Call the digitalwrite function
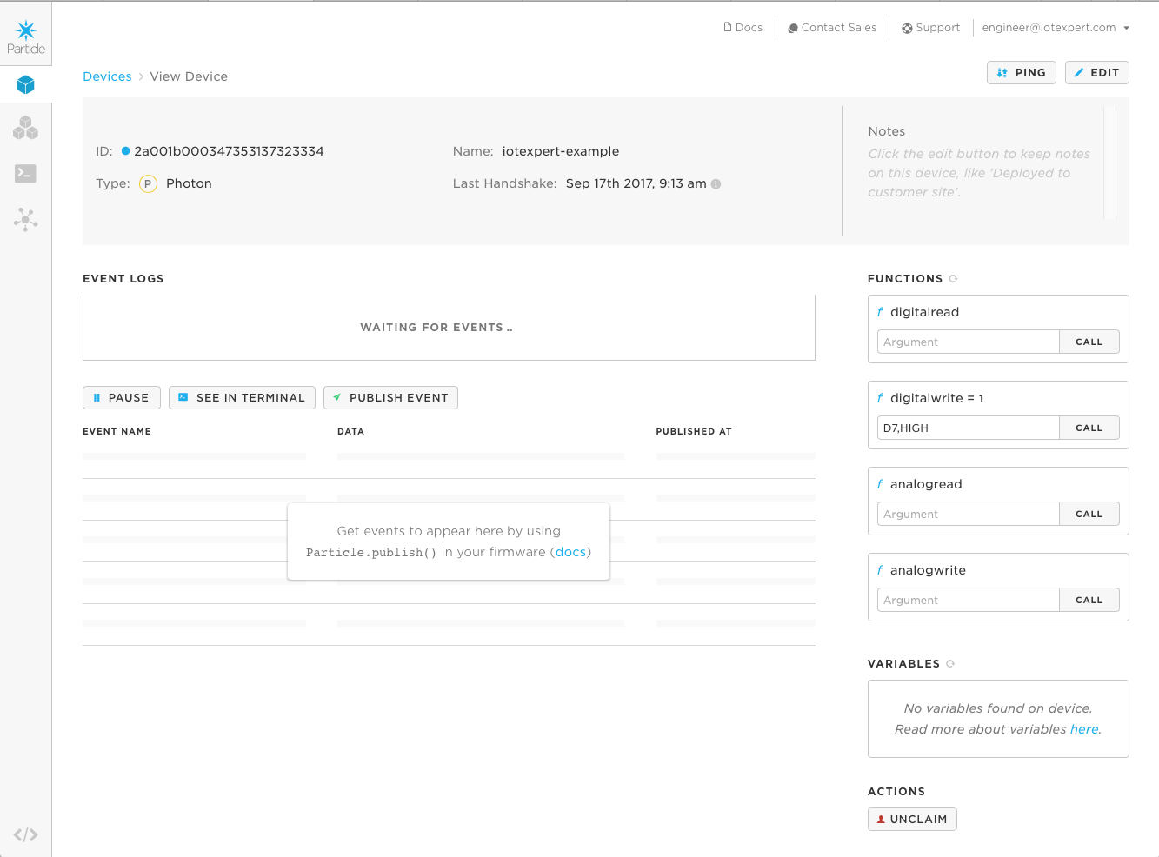Image resolution: width=1159 pixels, height=857 pixels. pos(1089,428)
